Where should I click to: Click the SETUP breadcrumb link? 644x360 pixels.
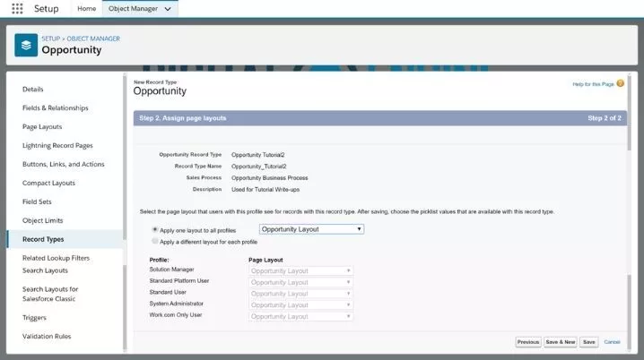tap(50, 39)
